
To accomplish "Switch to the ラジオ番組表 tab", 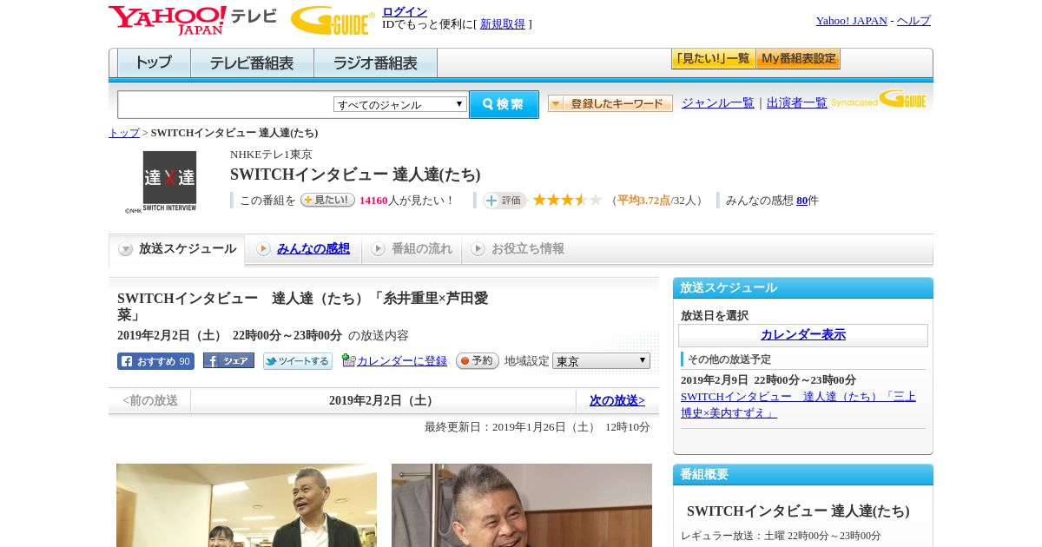I will pos(375,63).
